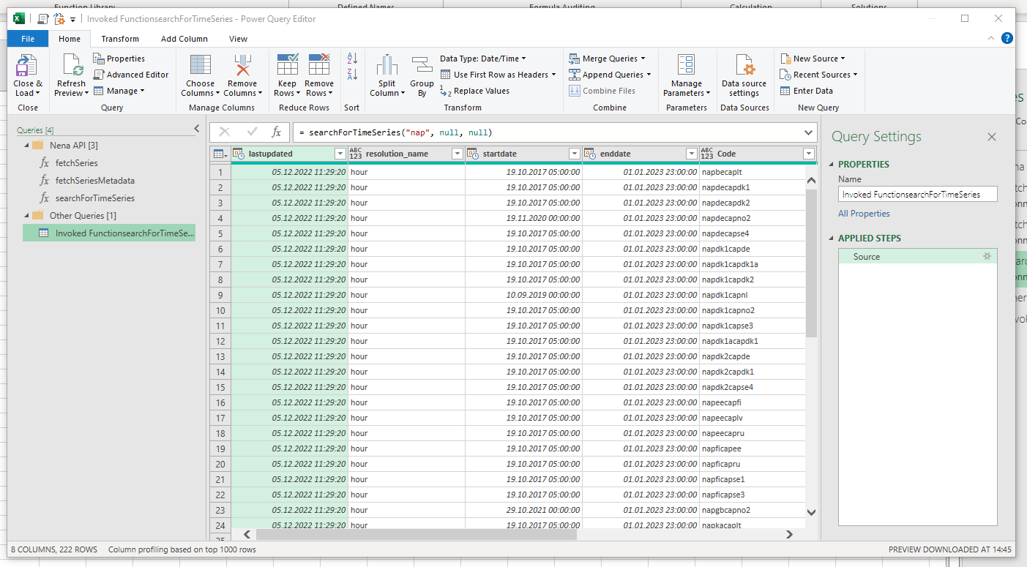
Task: Sort descending using the Z-A icon
Action: pyautogui.click(x=352, y=75)
